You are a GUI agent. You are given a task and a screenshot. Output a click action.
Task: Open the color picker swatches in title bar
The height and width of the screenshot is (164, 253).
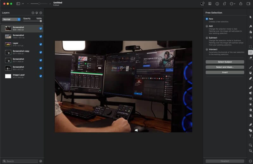(202, 4)
